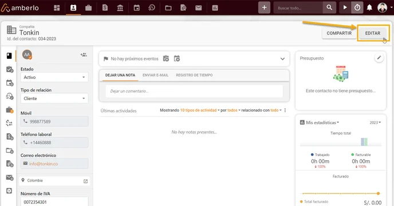Open the 10 tipos de actividad filter

point(200,110)
